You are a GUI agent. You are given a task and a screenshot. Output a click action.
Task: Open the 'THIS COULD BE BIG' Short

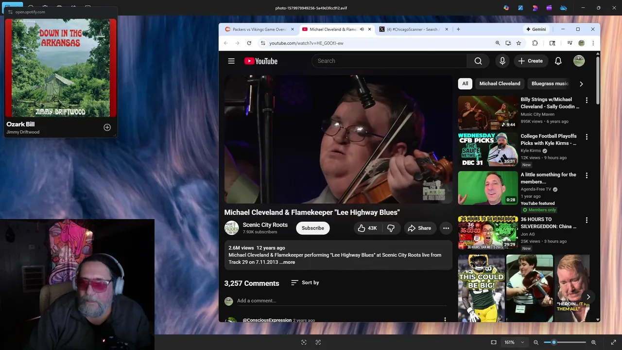(481, 288)
